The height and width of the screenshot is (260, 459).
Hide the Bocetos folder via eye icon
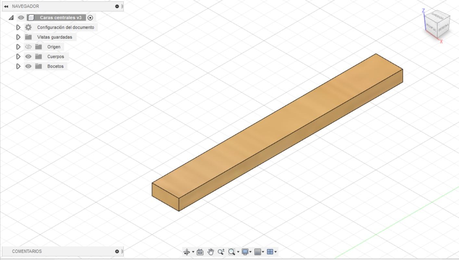[x=29, y=66]
